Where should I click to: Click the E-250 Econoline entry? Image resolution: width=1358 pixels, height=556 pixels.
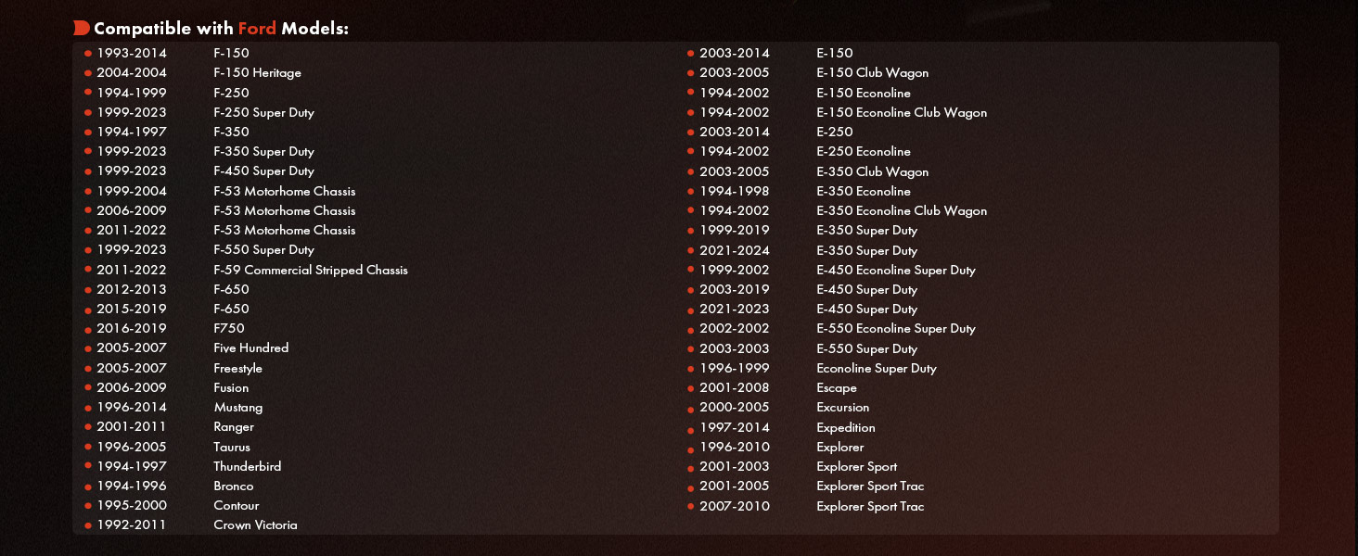(x=864, y=151)
